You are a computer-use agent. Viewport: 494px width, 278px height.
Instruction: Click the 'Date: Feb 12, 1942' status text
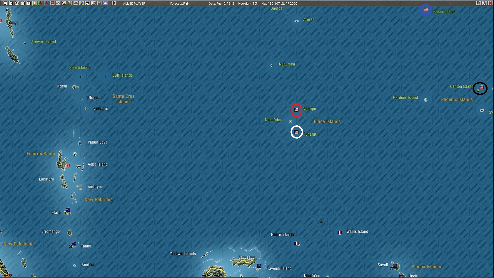(221, 4)
